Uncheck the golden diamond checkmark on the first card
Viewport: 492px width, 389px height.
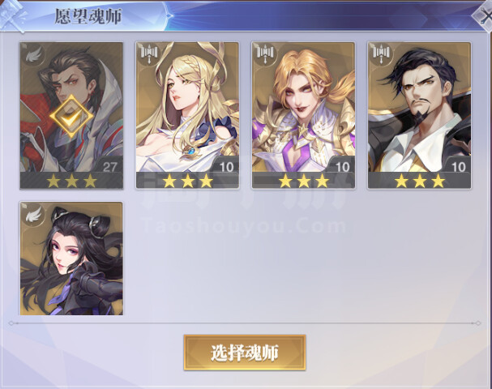tap(71, 117)
